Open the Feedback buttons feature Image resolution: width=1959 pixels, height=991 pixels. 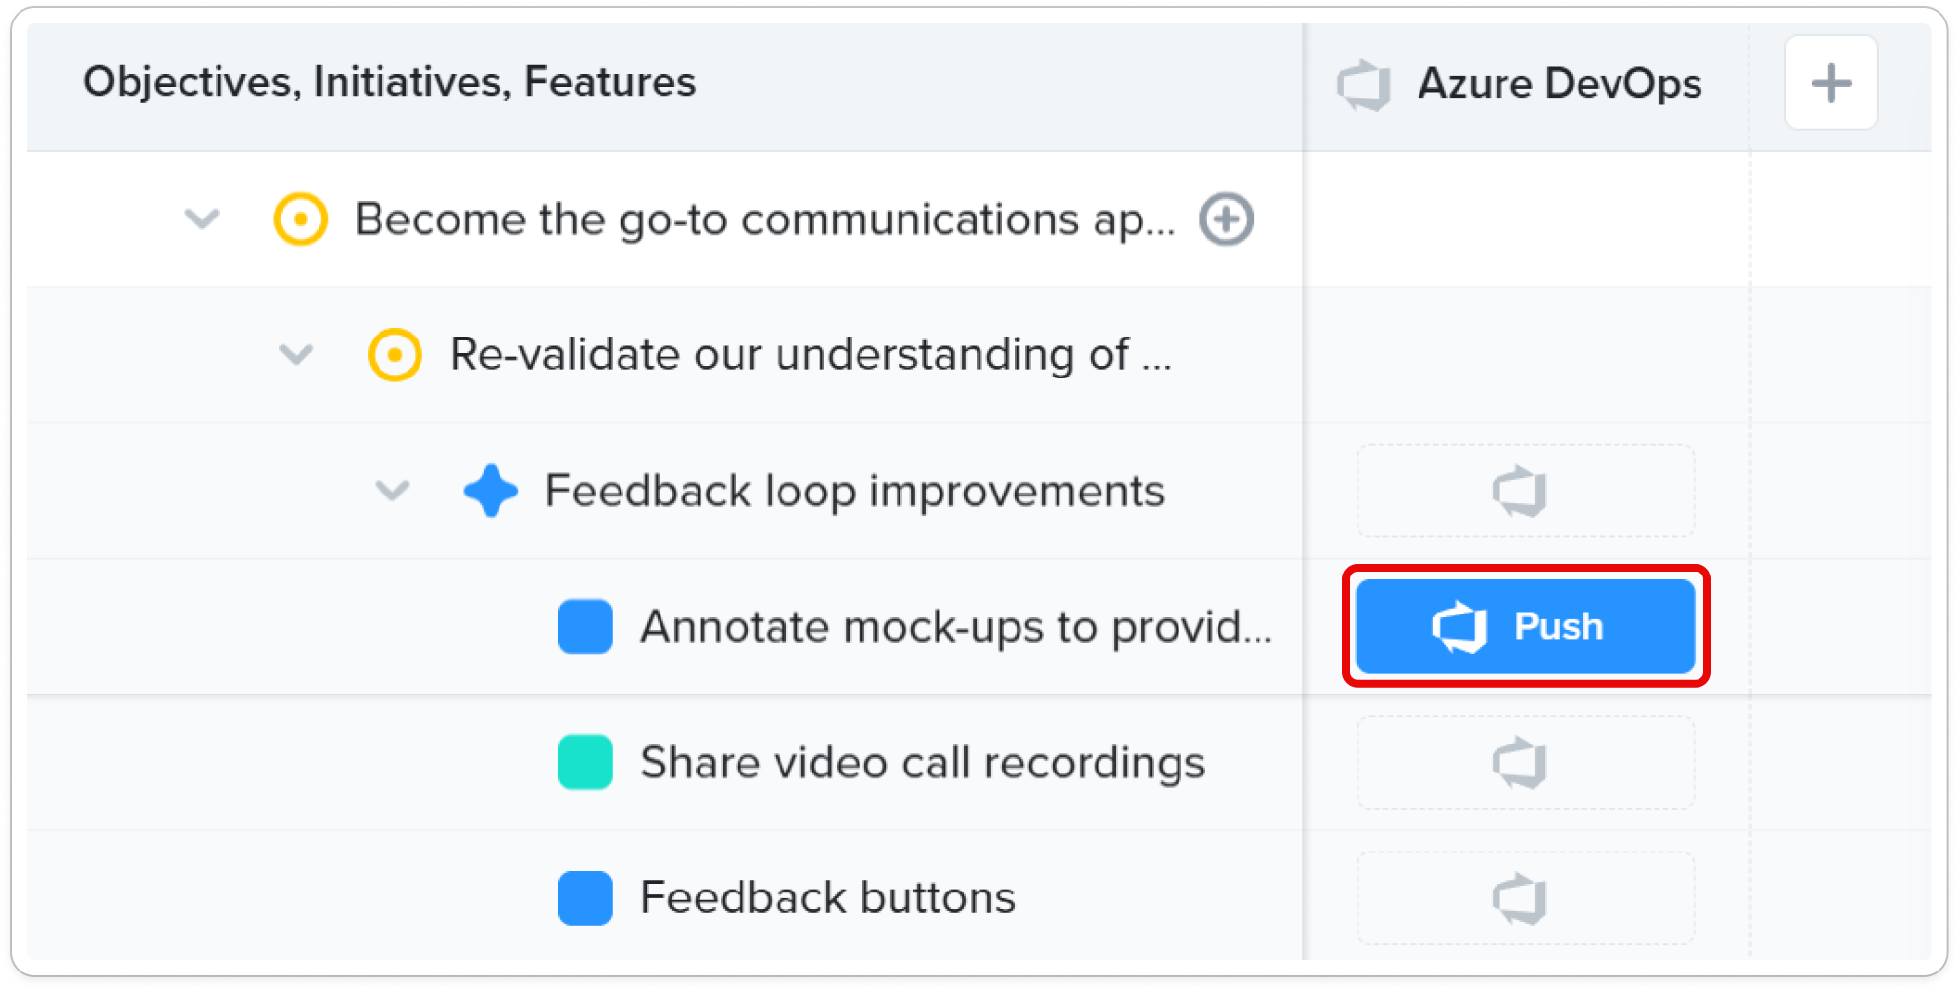(x=827, y=897)
